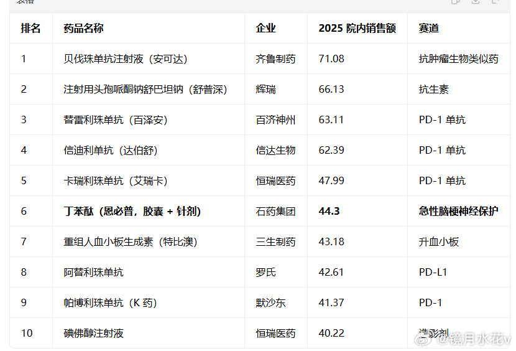Click the 赛道 column header
The image size is (516, 351).
click(429, 29)
